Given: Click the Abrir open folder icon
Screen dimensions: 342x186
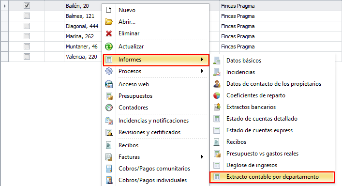Looking at the screenshot, I should 109,22.
